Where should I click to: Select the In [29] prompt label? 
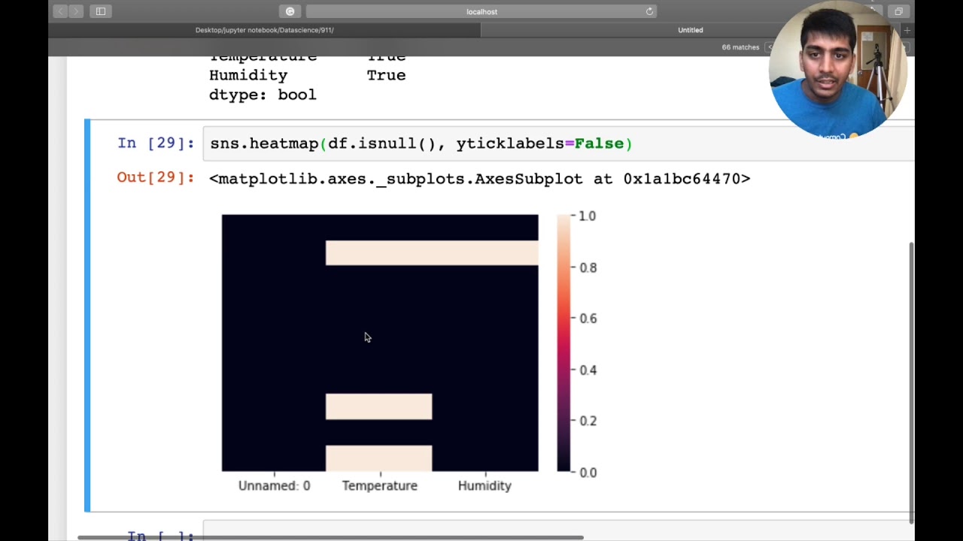tap(156, 143)
